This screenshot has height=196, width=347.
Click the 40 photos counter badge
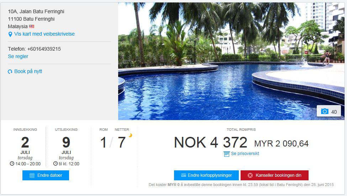pyautogui.click(x=328, y=111)
